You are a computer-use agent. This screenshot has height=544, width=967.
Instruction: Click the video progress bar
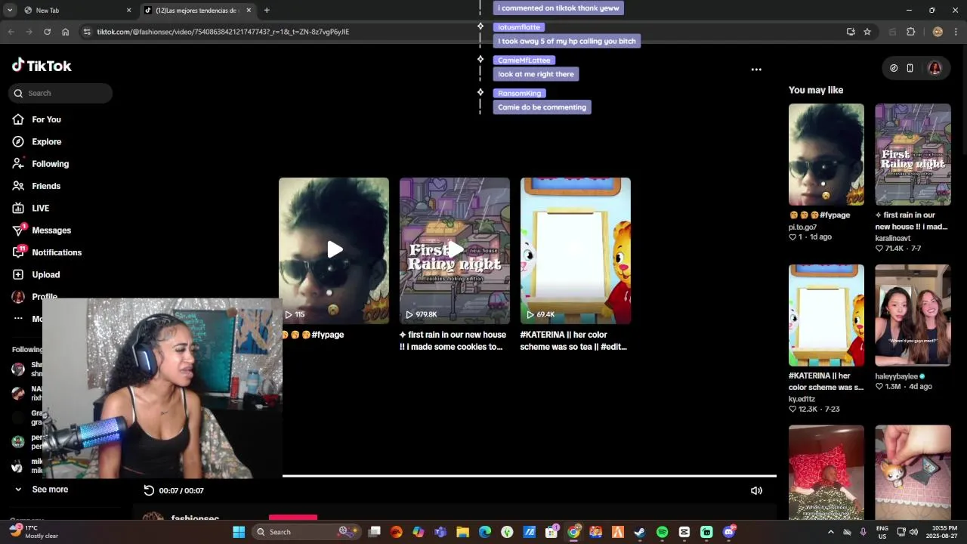[x=529, y=476]
